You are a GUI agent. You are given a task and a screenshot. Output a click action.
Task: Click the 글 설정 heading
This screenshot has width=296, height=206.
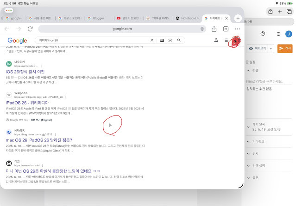click(251, 62)
